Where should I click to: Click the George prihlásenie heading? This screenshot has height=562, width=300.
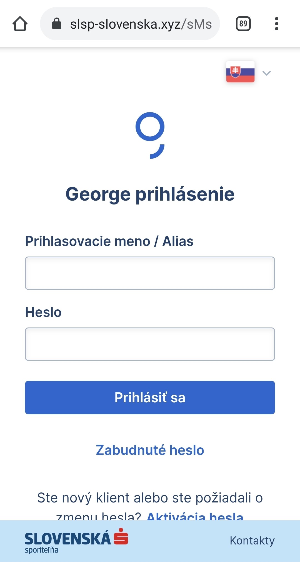(x=150, y=194)
